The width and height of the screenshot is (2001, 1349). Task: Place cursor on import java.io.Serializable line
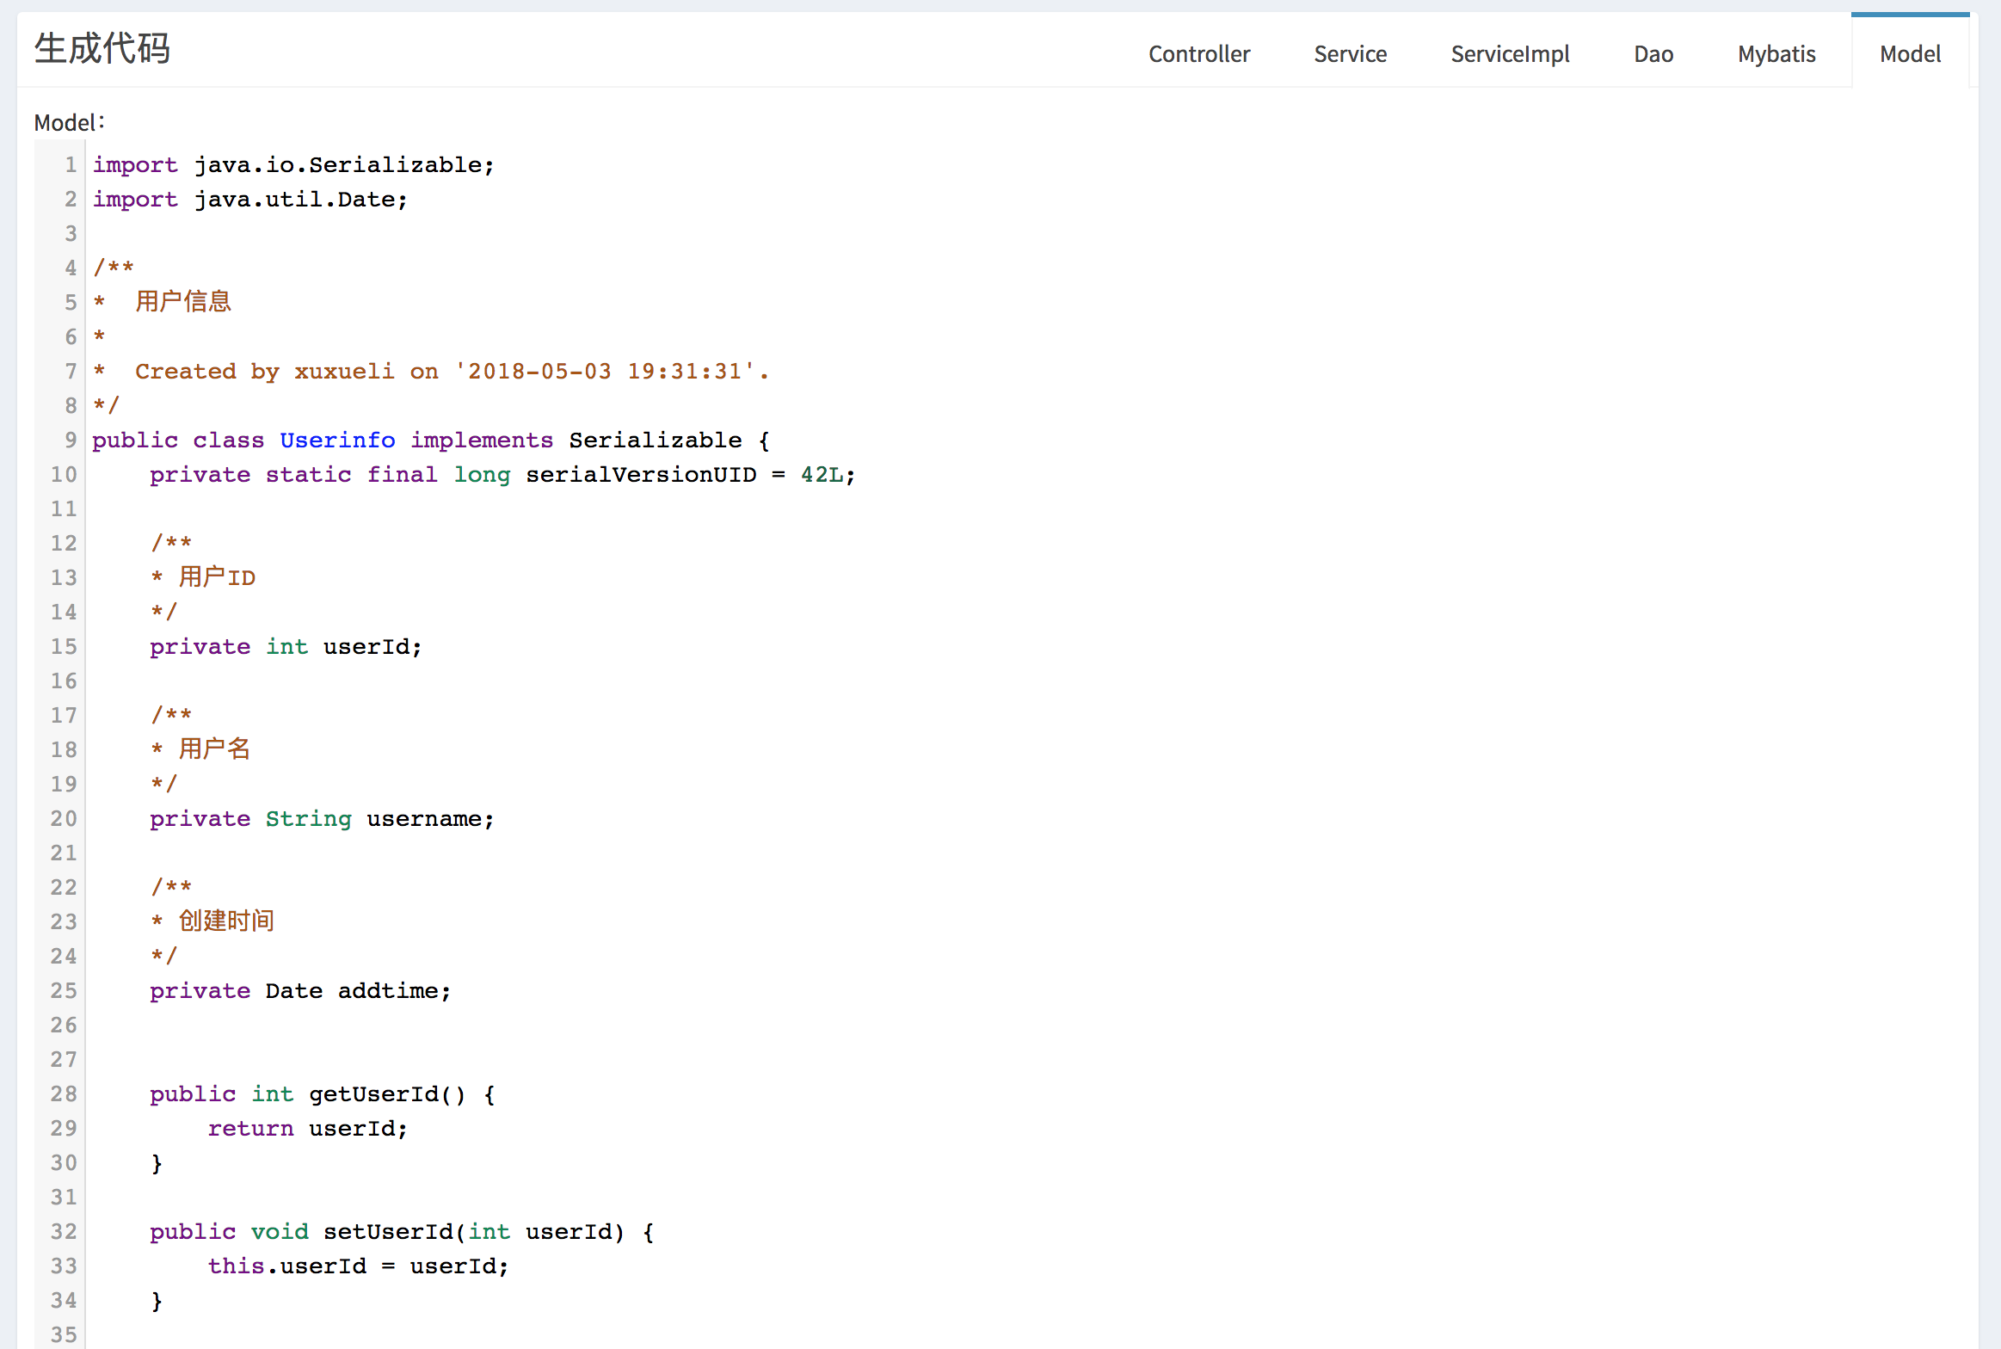(293, 165)
